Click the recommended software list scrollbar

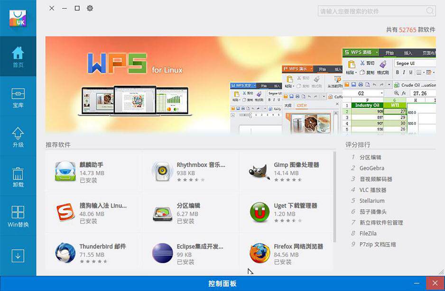[334, 197]
